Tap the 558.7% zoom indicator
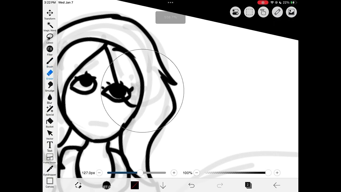 coord(170,17)
